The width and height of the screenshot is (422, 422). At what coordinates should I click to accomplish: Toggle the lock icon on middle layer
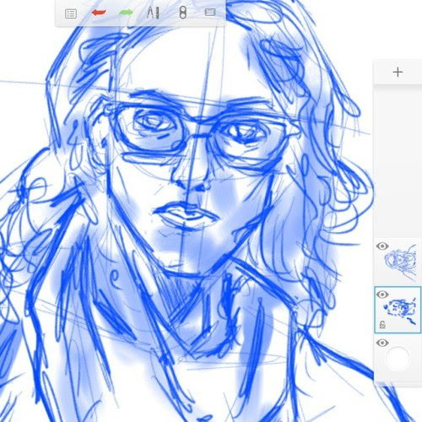click(382, 325)
